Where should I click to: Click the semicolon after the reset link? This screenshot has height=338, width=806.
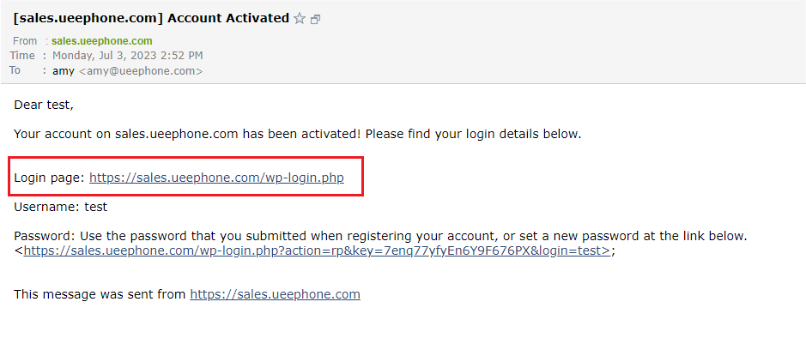tap(613, 251)
